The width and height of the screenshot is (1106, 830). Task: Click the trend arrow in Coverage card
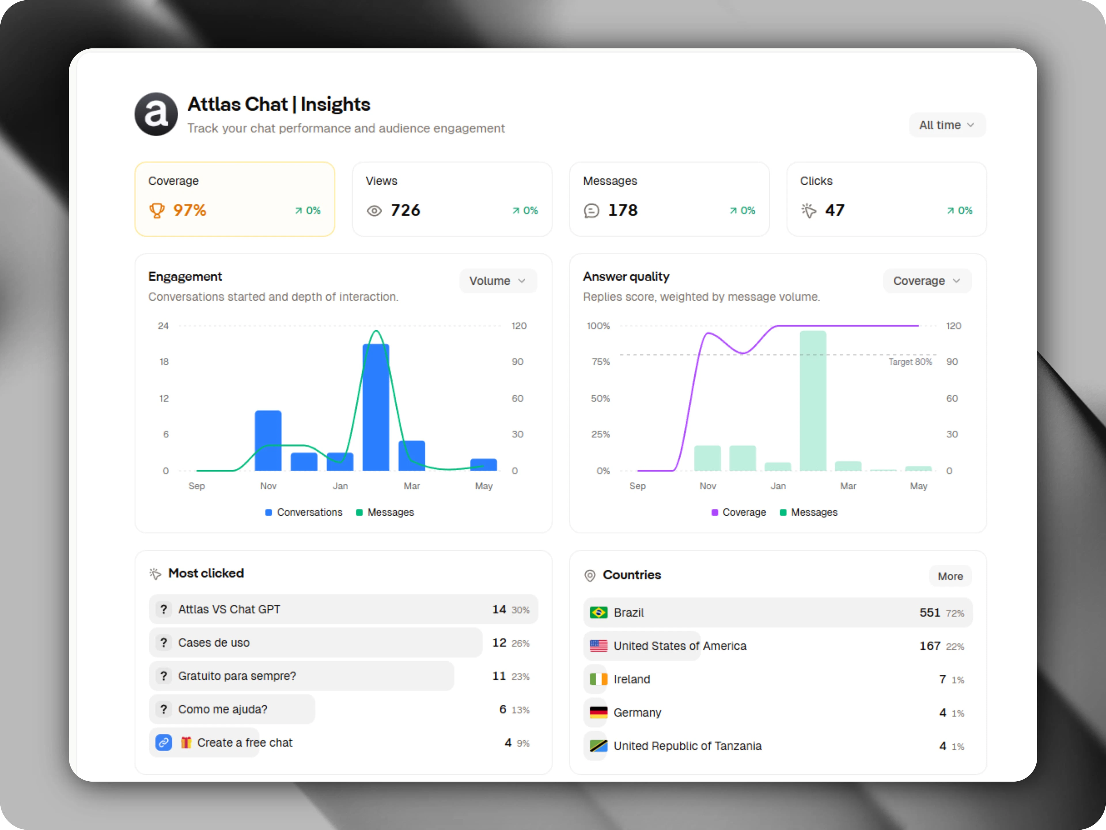pyautogui.click(x=298, y=211)
